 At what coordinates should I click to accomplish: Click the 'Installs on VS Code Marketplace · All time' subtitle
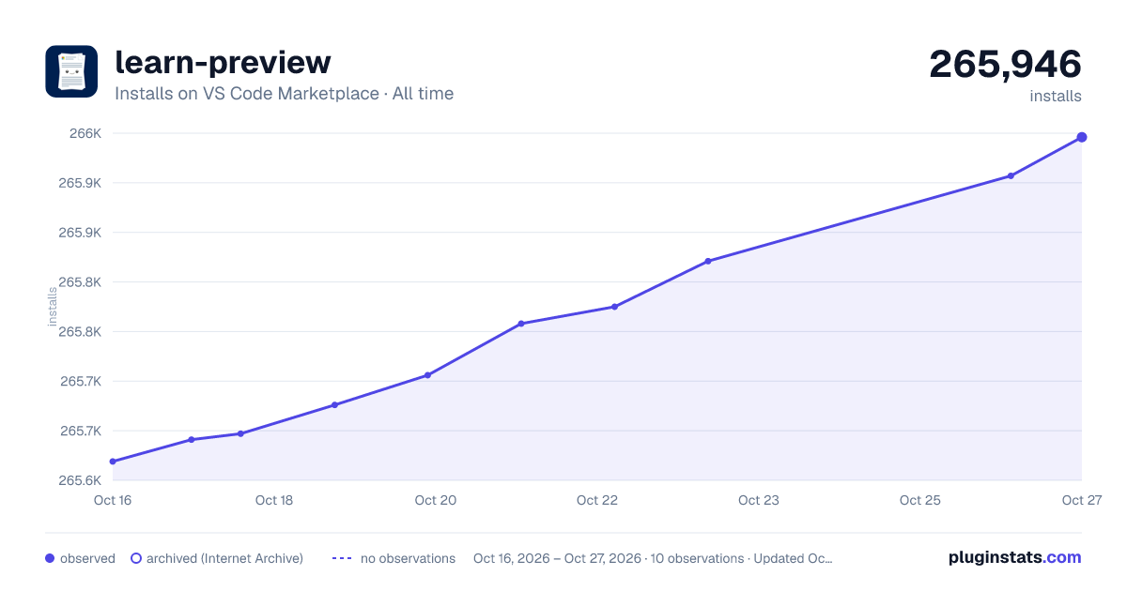tap(284, 94)
